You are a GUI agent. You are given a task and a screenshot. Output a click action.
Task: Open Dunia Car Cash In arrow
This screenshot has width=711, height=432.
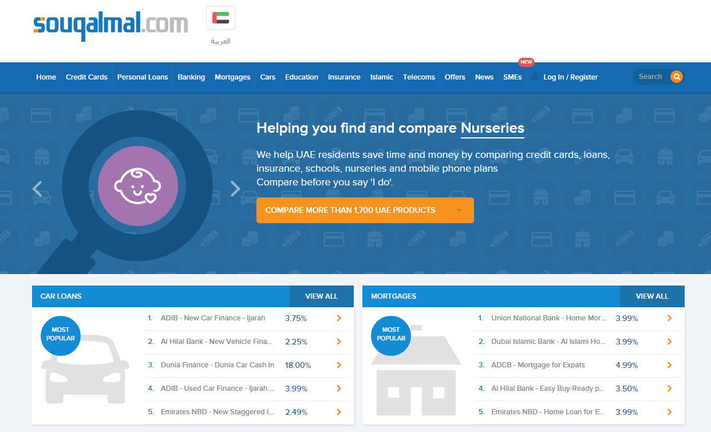click(x=339, y=365)
